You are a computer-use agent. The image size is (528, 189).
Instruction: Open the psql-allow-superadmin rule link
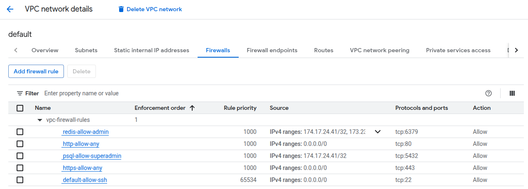coord(92,156)
